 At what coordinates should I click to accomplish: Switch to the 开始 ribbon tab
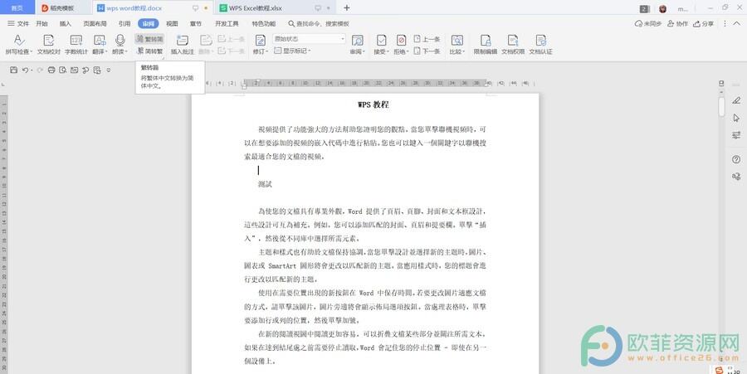coord(42,23)
